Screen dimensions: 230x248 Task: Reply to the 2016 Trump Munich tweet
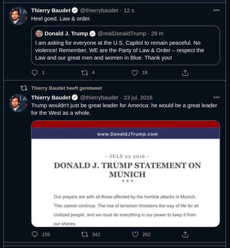pyautogui.click(x=35, y=234)
